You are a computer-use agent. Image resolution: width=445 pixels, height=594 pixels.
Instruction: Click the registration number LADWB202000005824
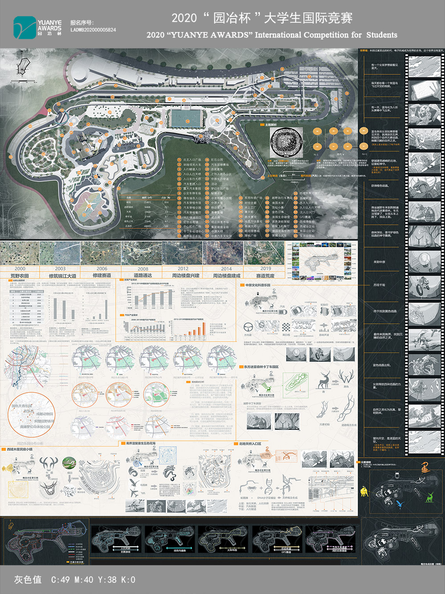(x=93, y=30)
